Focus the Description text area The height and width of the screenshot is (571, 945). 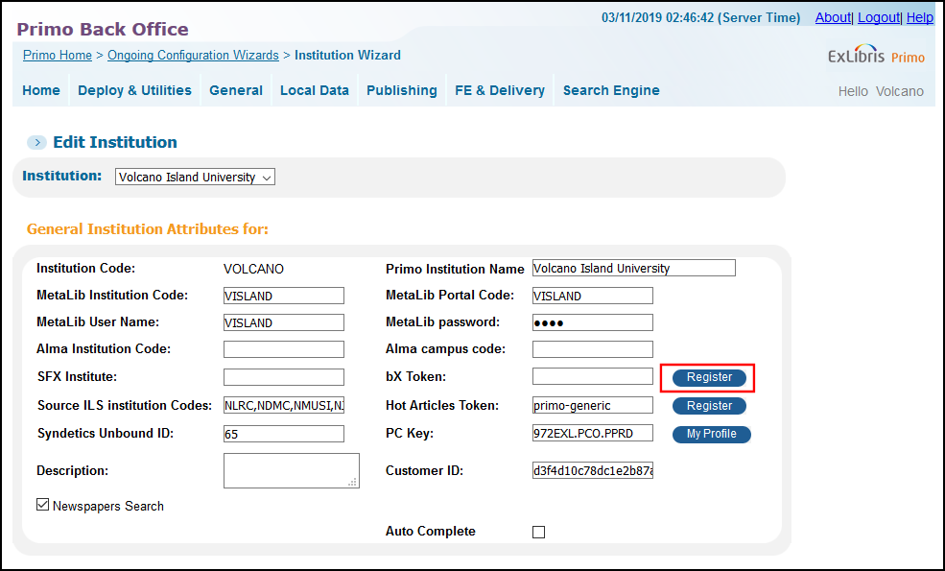point(291,470)
